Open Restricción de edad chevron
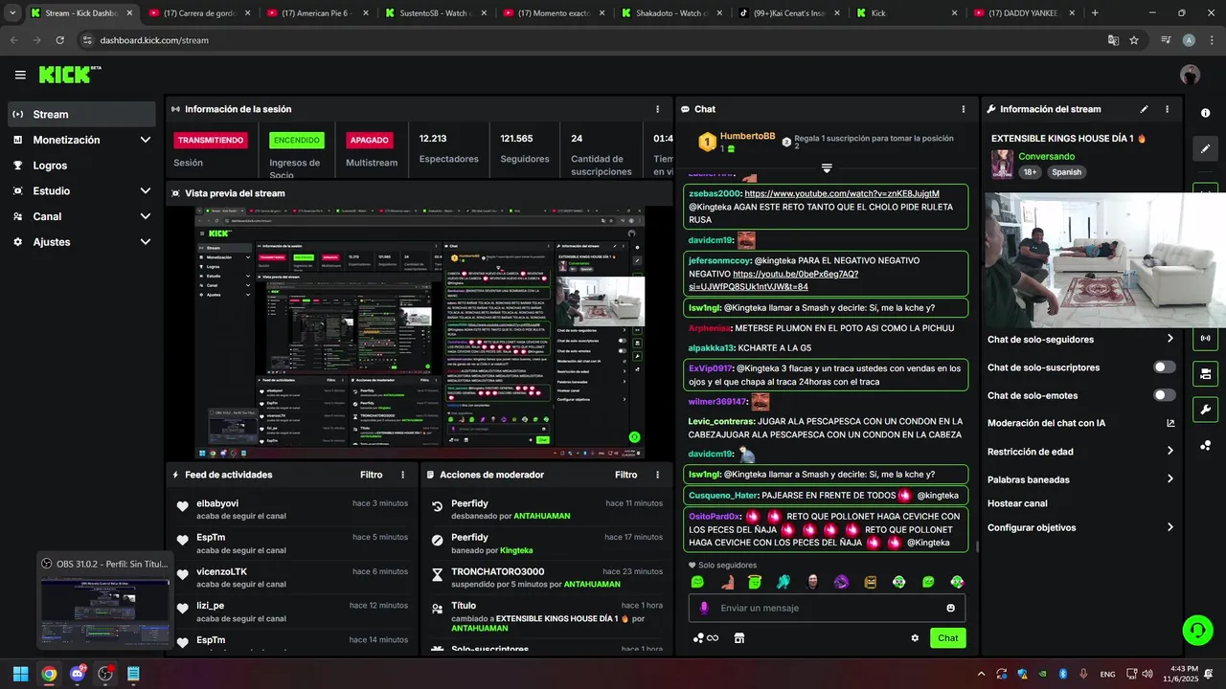The width and height of the screenshot is (1226, 689). [1170, 452]
